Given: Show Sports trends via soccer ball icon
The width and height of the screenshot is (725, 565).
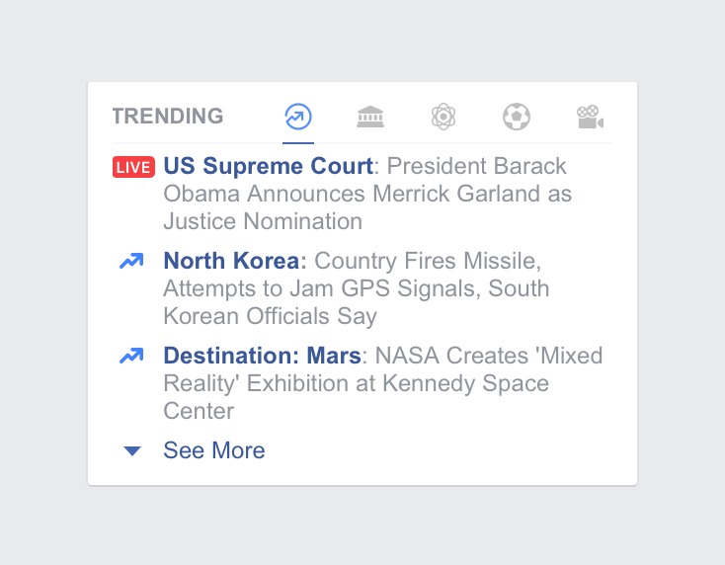Looking at the screenshot, I should (x=516, y=118).
